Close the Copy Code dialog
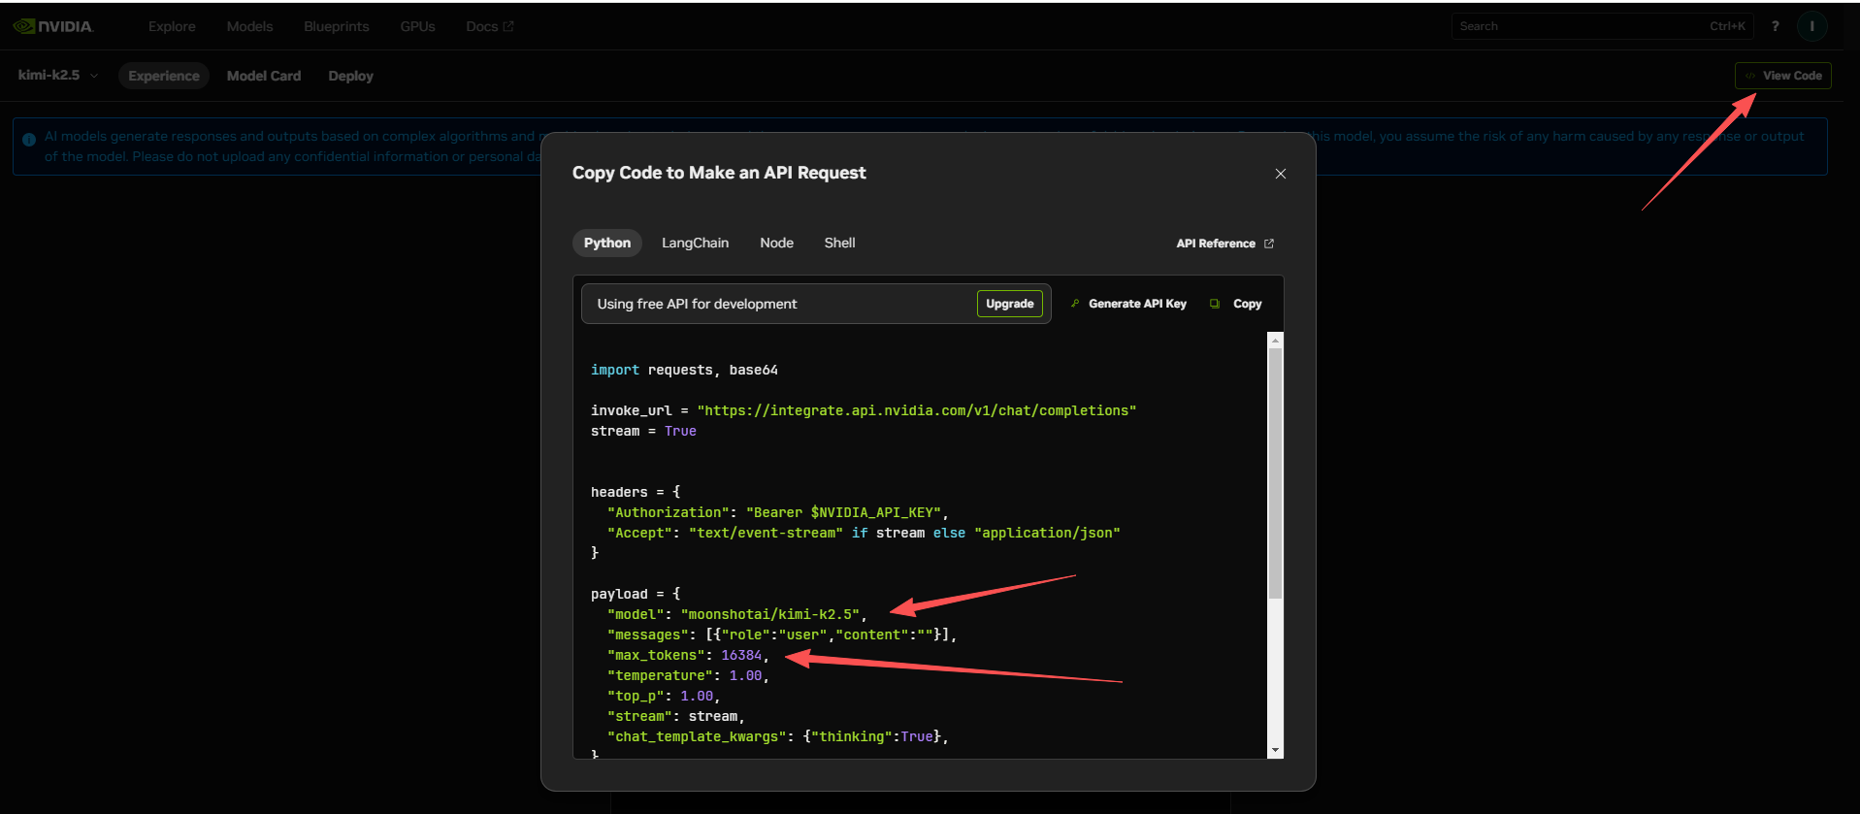Image resolution: width=1860 pixels, height=814 pixels. (x=1281, y=174)
